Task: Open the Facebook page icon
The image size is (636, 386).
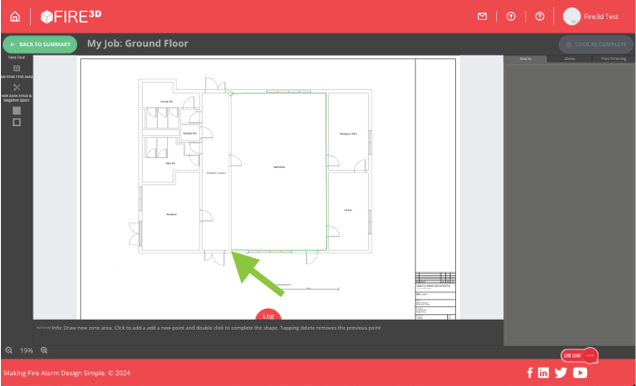Action: (530, 372)
